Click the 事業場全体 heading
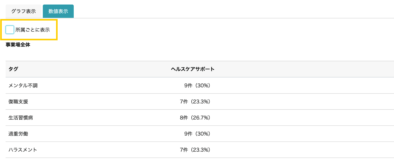Image resolution: width=394 pixels, height=165 pixels. (x=18, y=45)
